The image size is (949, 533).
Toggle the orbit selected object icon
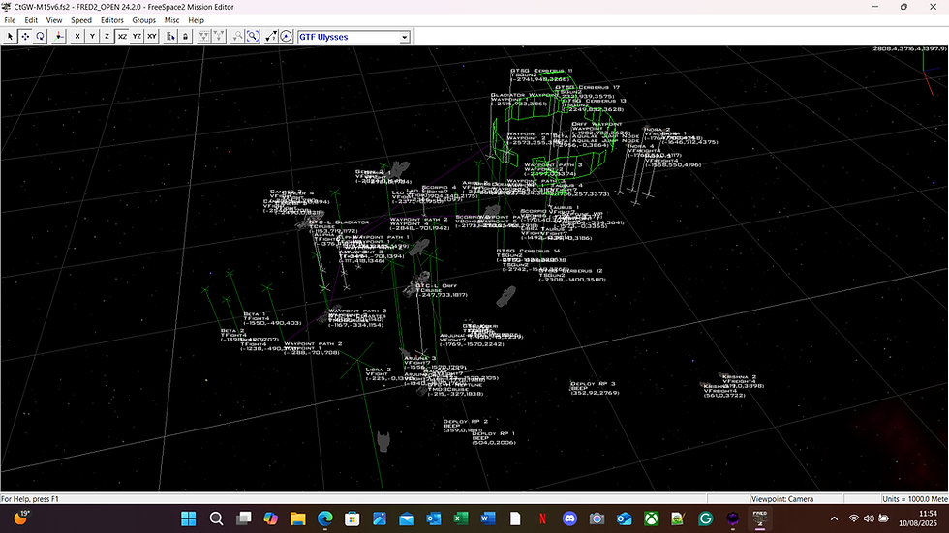pyautogui.click(x=286, y=36)
